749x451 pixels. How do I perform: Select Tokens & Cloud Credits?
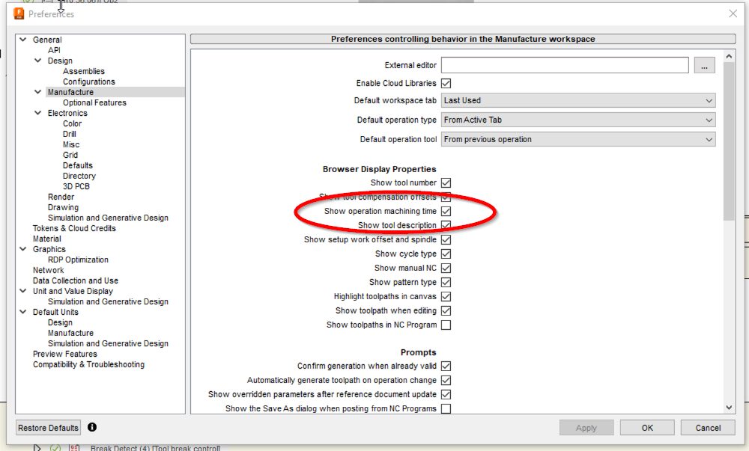click(x=74, y=228)
